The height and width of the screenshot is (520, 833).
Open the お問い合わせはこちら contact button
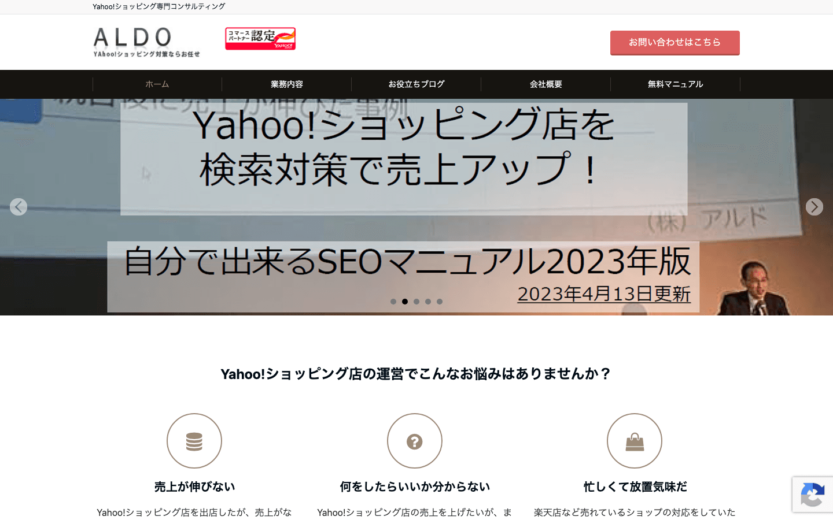(674, 43)
